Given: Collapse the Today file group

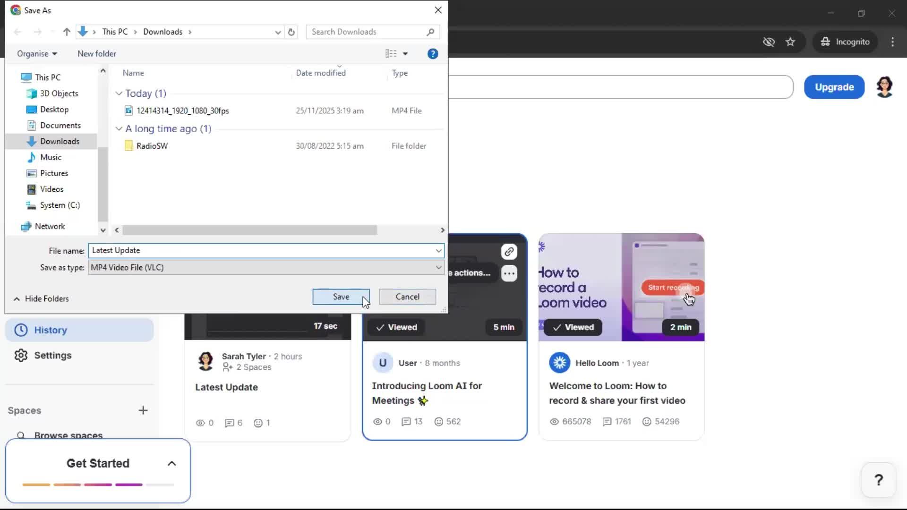Looking at the screenshot, I should [x=118, y=93].
